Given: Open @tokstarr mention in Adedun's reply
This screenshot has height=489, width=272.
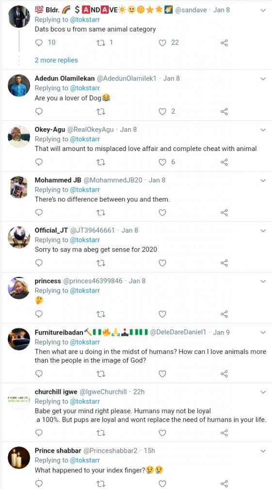Looking at the screenshot, I should coord(85,88).
